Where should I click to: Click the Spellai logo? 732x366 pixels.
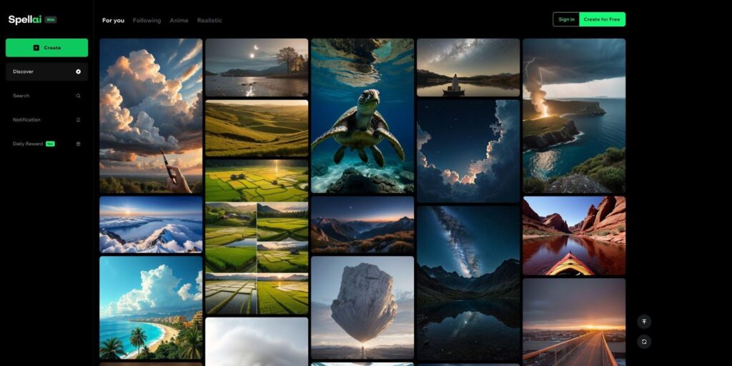[x=25, y=19]
